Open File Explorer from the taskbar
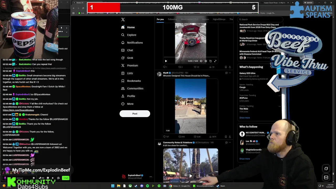Screen dimensions: 336x189 coord(119,186)
